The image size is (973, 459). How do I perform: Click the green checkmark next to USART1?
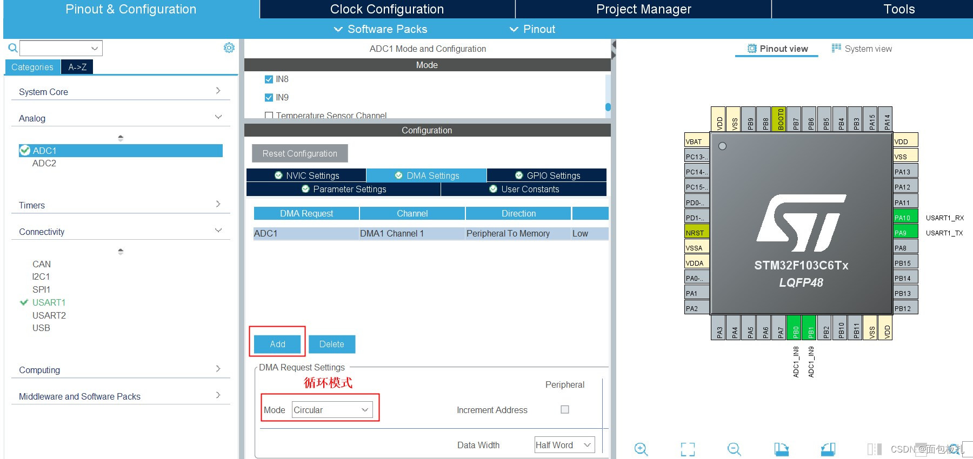click(24, 302)
